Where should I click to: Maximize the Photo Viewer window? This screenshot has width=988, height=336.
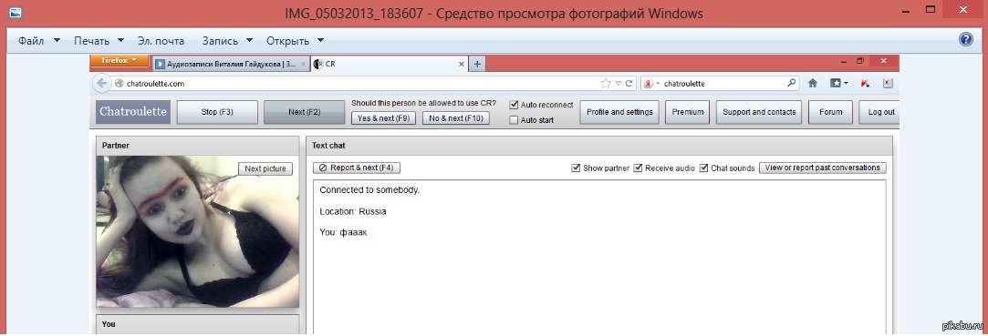[930, 9]
